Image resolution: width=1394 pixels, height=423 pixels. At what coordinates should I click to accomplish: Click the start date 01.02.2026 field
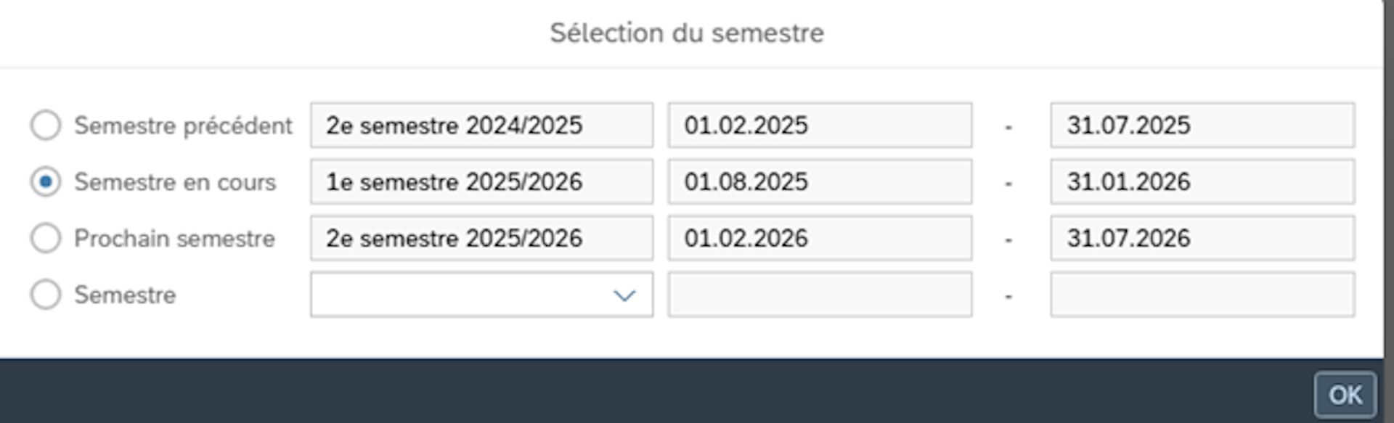[820, 238]
